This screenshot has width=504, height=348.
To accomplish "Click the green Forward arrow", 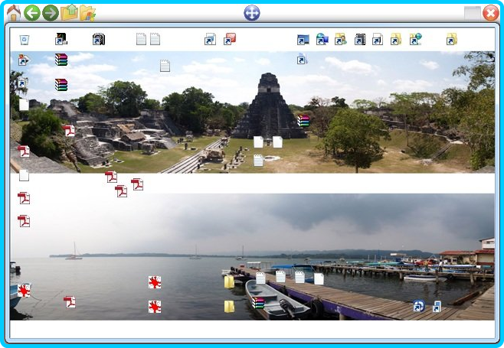I will 51,13.
